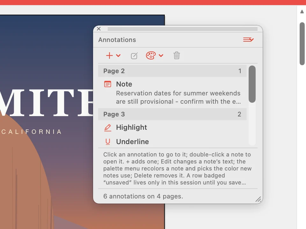Expand the add annotation chevron menu

(x=118, y=55)
